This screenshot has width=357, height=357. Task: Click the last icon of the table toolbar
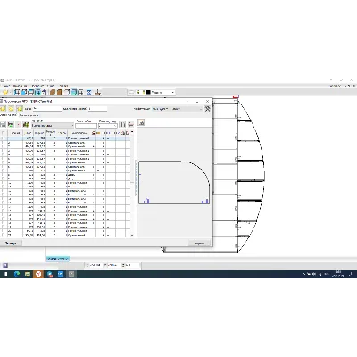point(130,125)
